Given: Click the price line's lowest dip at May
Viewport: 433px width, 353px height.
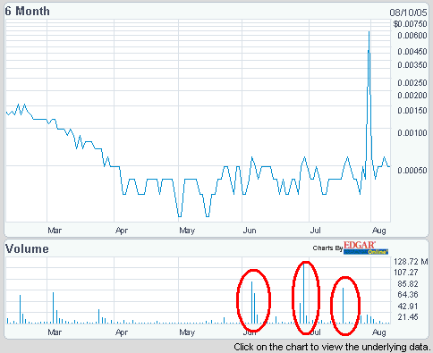Looking at the screenshot, I should tap(180, 215).
